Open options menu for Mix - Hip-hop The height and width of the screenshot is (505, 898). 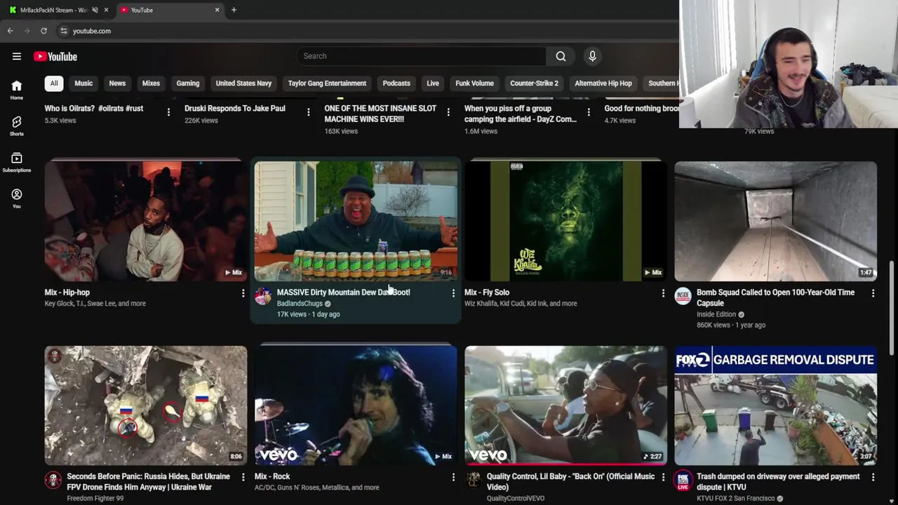pyautogui.click(x=243, y=293)
